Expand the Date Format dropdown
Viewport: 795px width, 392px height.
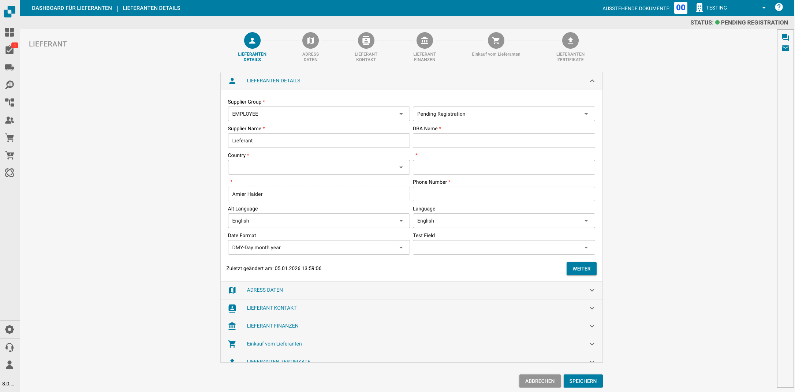click(x=318, y=247)
